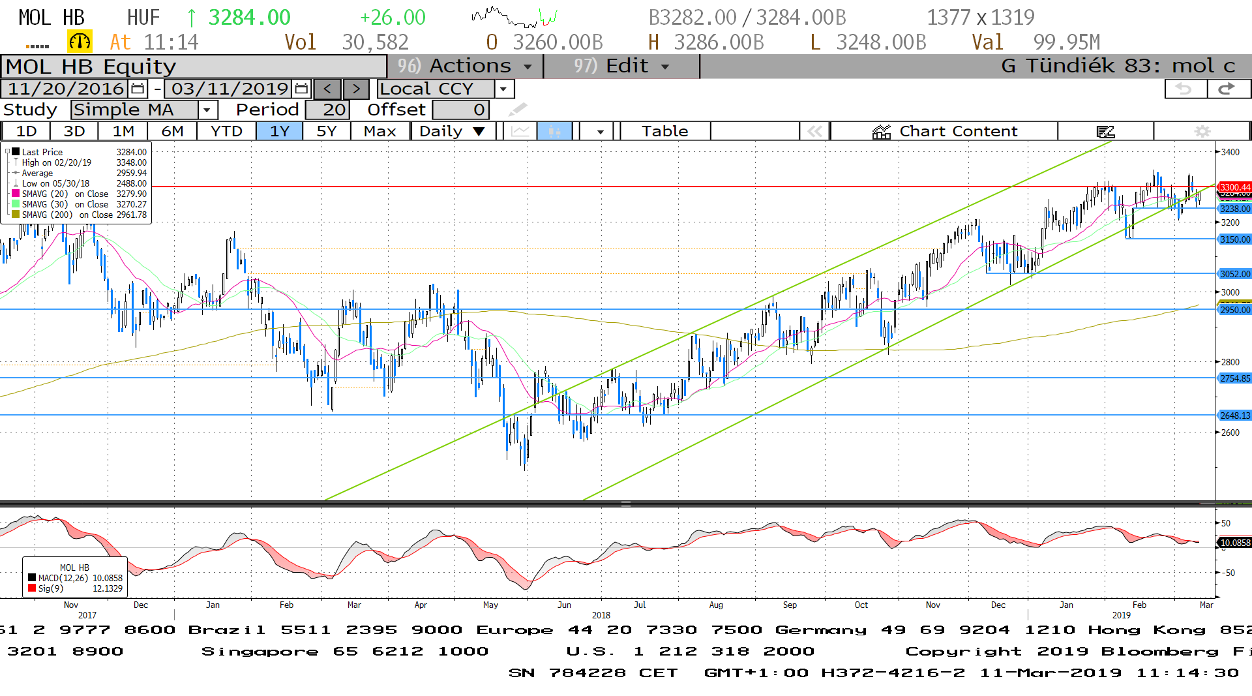Click the High on 02/20/19 marker icon
This screenshot has height=696, width=1252.
tap(16, 162)
